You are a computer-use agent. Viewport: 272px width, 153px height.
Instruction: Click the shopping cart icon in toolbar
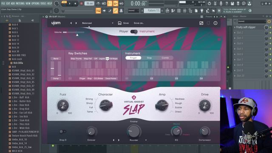219,11
